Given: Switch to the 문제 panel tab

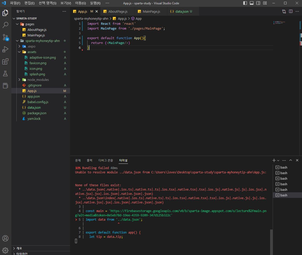Looking at the screenshot, I should pyautogui.click(x=78, y=160).
